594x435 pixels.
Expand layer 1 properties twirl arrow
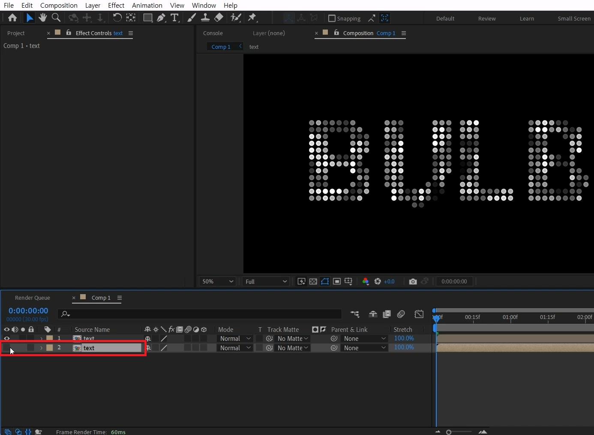pos(42,339)
